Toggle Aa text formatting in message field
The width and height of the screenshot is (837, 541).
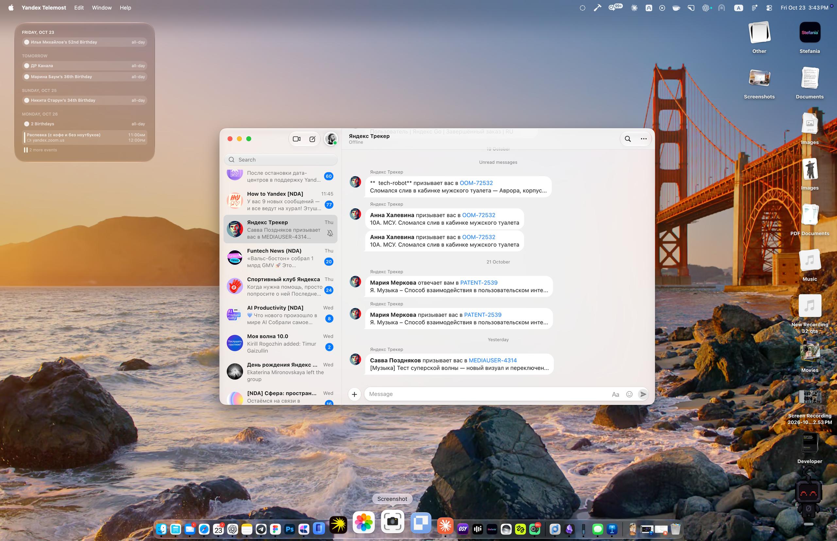(x=615, y=394)
